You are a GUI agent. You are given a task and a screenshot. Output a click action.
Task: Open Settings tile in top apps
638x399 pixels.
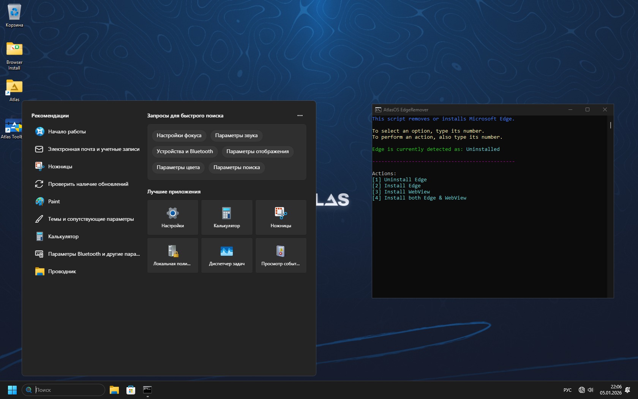(172, 217)
